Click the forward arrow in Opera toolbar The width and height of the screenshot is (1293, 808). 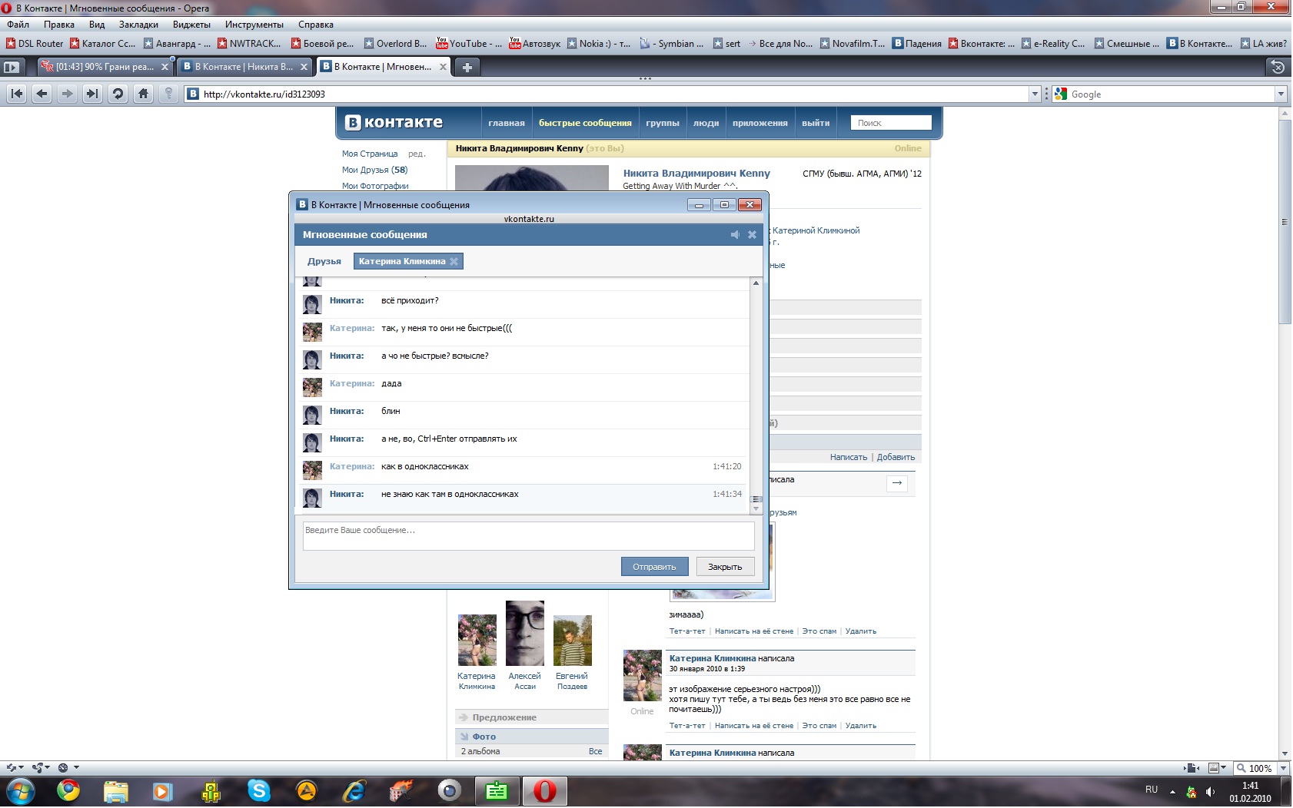pyautogui.click(x=68, y=94)
